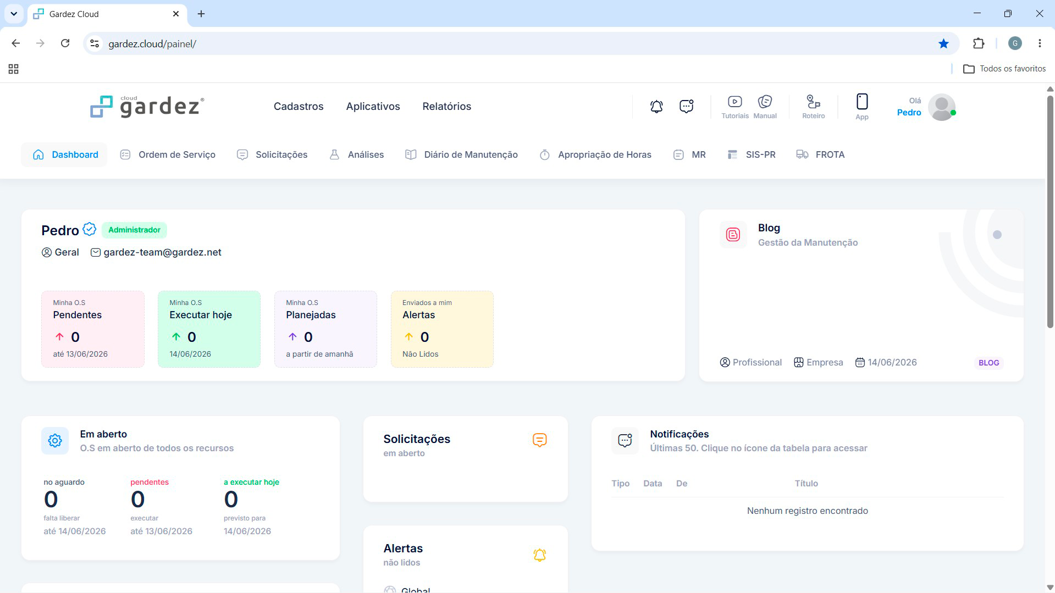Click the purple BLOG badge
This screenshot has height=593, width=1055.
click(x=988, y=363)
